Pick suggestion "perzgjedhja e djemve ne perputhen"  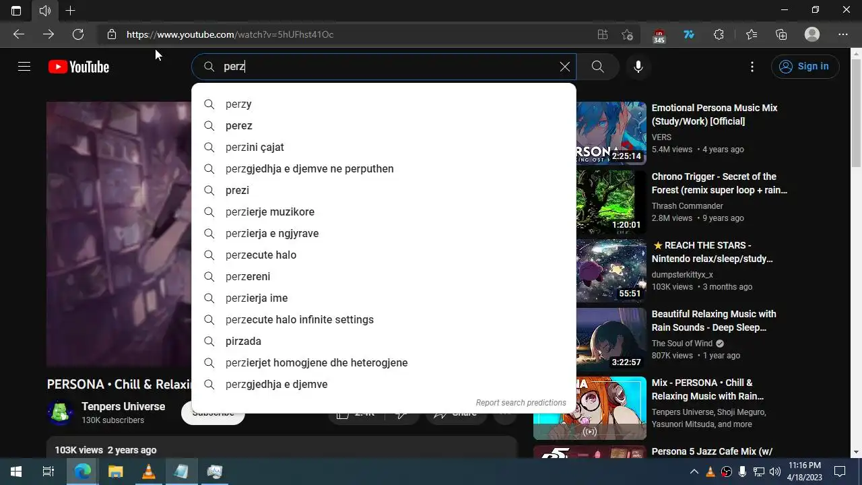tap(384, 168)
